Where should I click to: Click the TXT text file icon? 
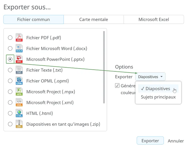click(19, 70)
